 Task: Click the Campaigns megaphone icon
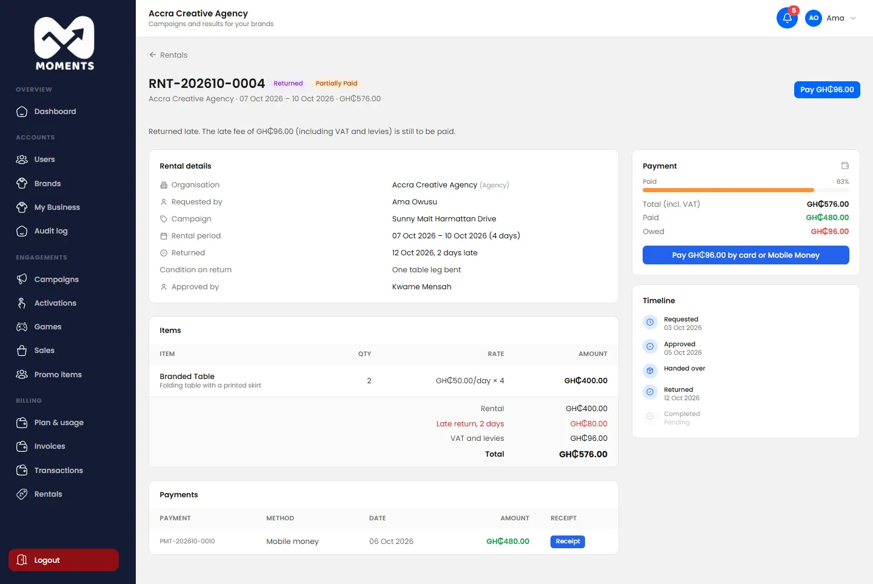pyautogui.click(x=22, y=279)
